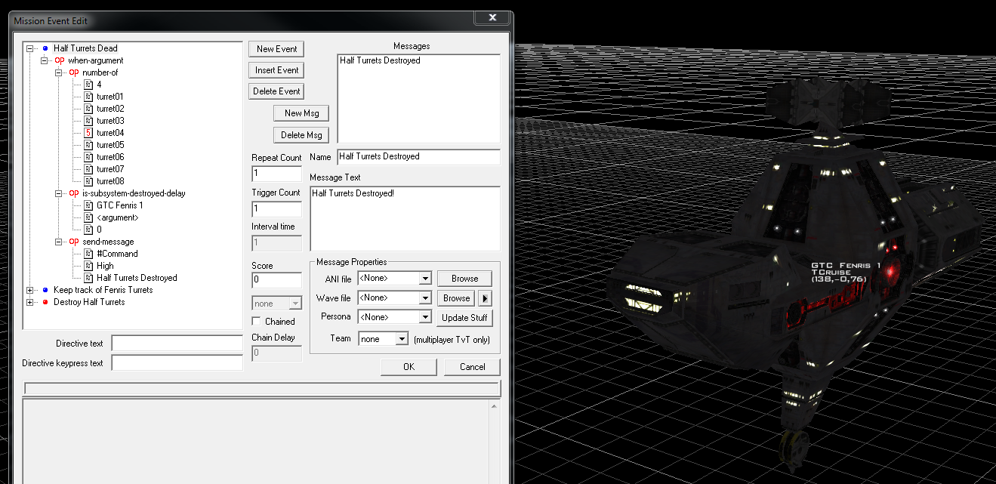Screen dimensions: 996x484
Task: Click the message Name field
Action: [x=418, y=157]
